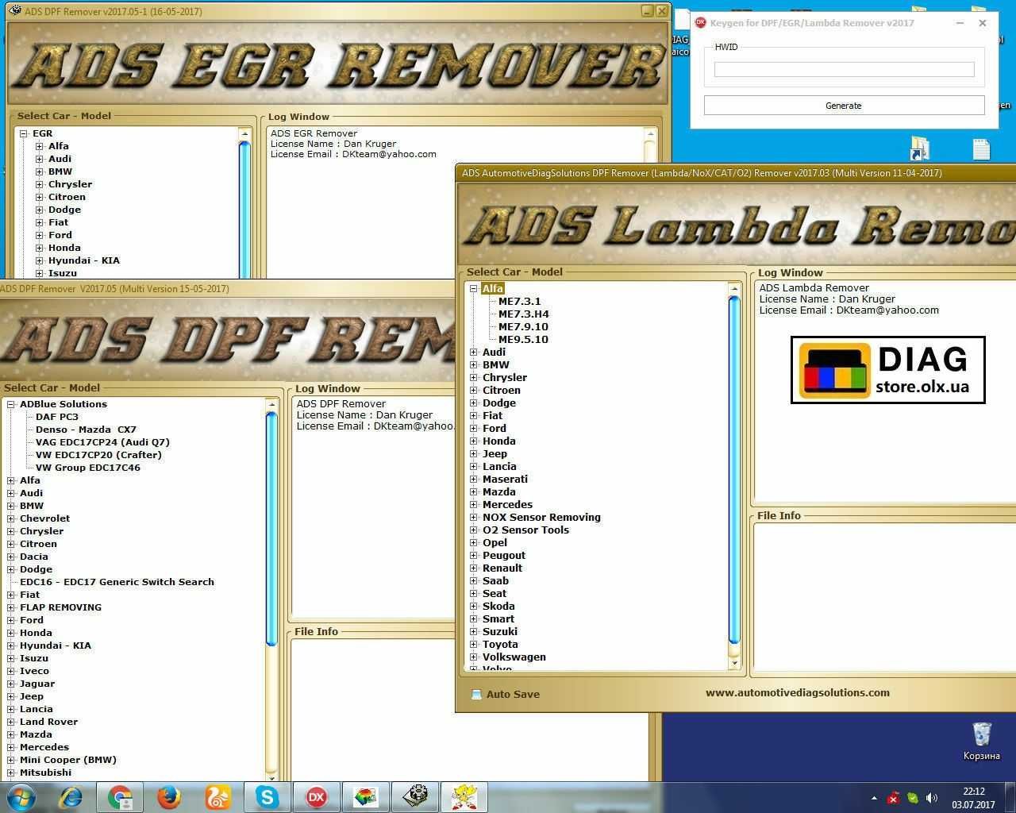The image size is (1016, 813).
Task: Minimize the Keygen window
Action: [960, 23]
